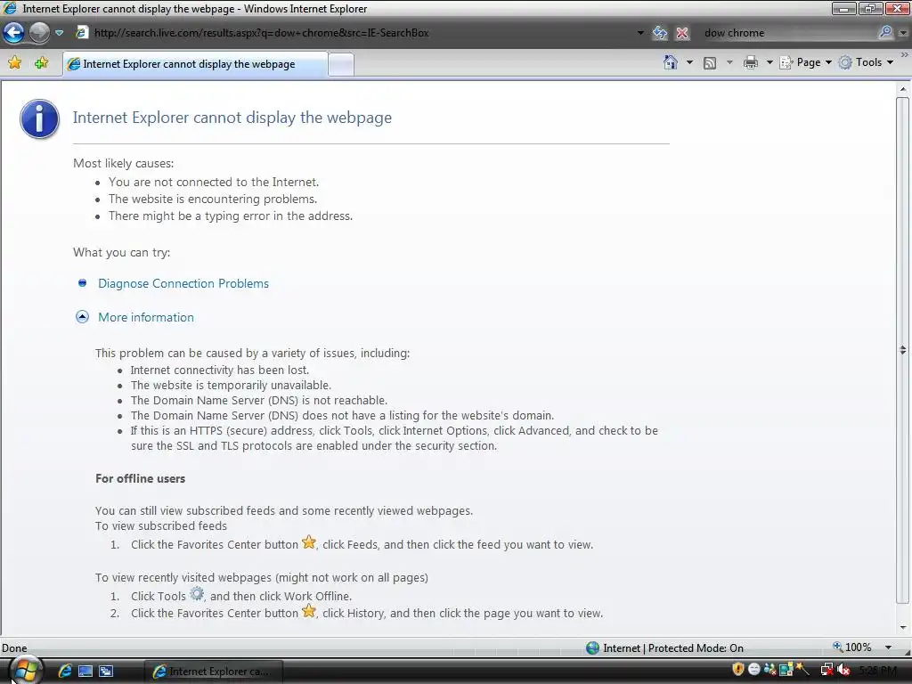Click the 'Internet Explorer cannot display the webpage' heading

pos(232,118)
